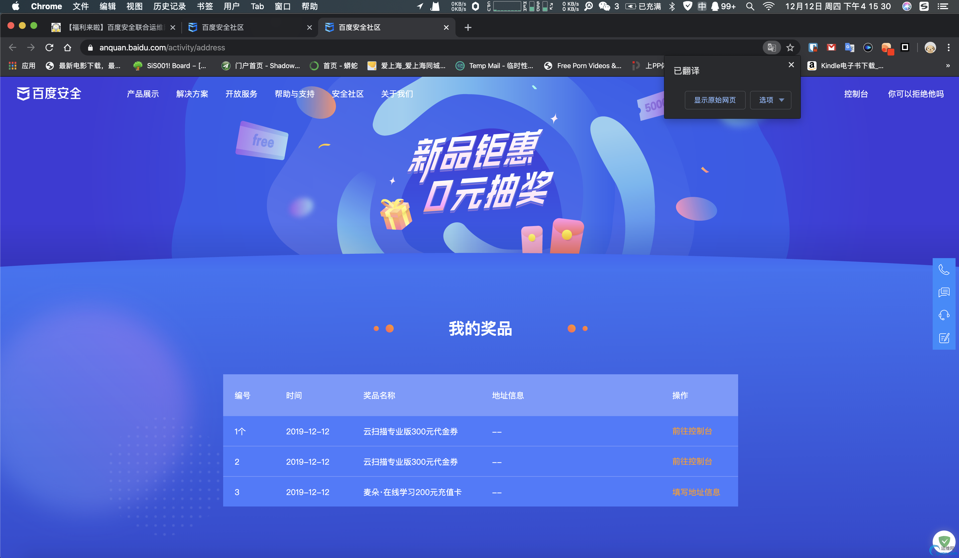Image resolution: width=959 pixels, height=558 pixels.
Task: Click the address bar URL field
Action: coord(419,48)
